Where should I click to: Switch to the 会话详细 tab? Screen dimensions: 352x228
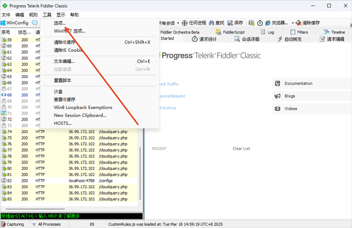(x=247, y=39)
